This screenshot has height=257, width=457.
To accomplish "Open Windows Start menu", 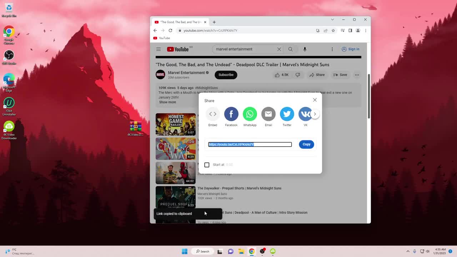I will pos(185,251).
